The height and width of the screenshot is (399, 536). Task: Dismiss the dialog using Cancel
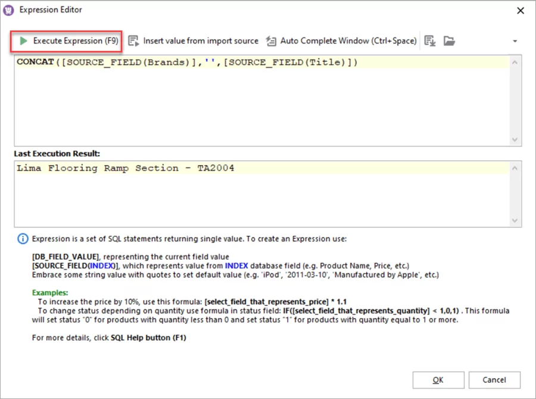point(495,380)
